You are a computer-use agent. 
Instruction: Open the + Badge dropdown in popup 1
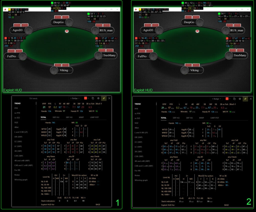[x=75, y=98]
